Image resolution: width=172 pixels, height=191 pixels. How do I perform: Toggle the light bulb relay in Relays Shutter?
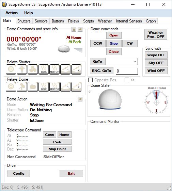point(22,69)
